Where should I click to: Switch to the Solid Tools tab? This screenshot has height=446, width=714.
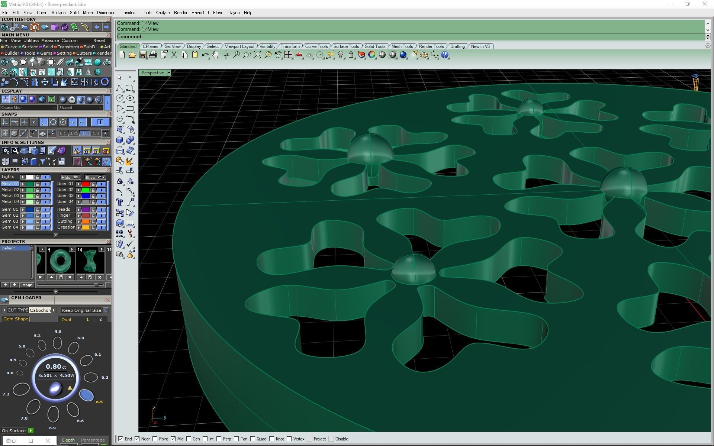[x=375, y=46]
